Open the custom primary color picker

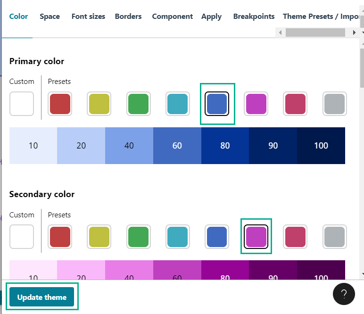pos(22,104)
